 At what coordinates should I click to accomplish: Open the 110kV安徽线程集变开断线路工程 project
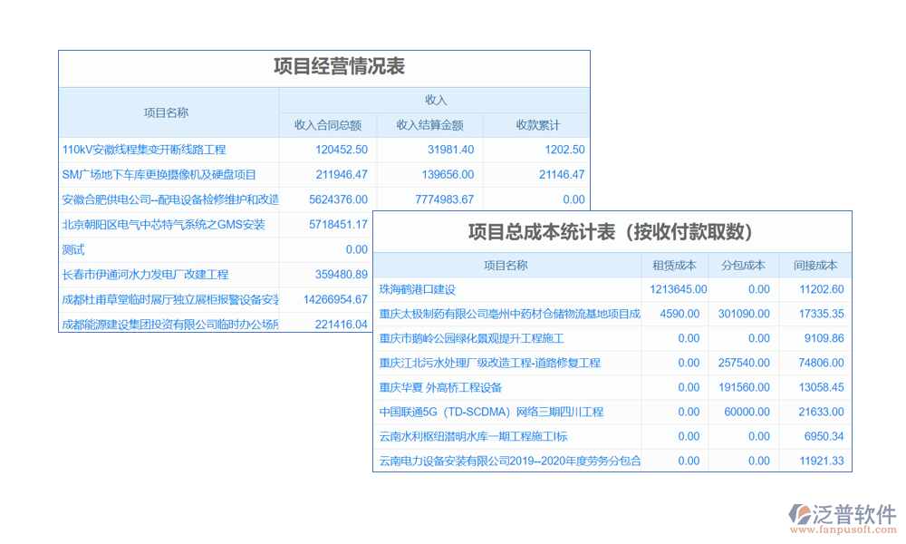pos(144,150)
